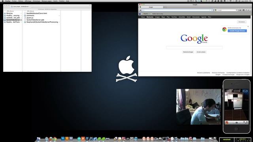Open Terminal from the Dock
This screenshot has width=253, height=142.
164,138
